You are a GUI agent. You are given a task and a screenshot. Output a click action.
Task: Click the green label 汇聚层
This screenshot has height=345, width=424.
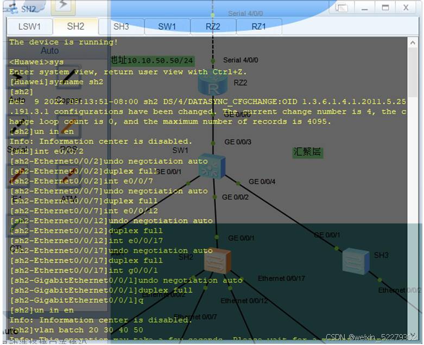(307, 152)
